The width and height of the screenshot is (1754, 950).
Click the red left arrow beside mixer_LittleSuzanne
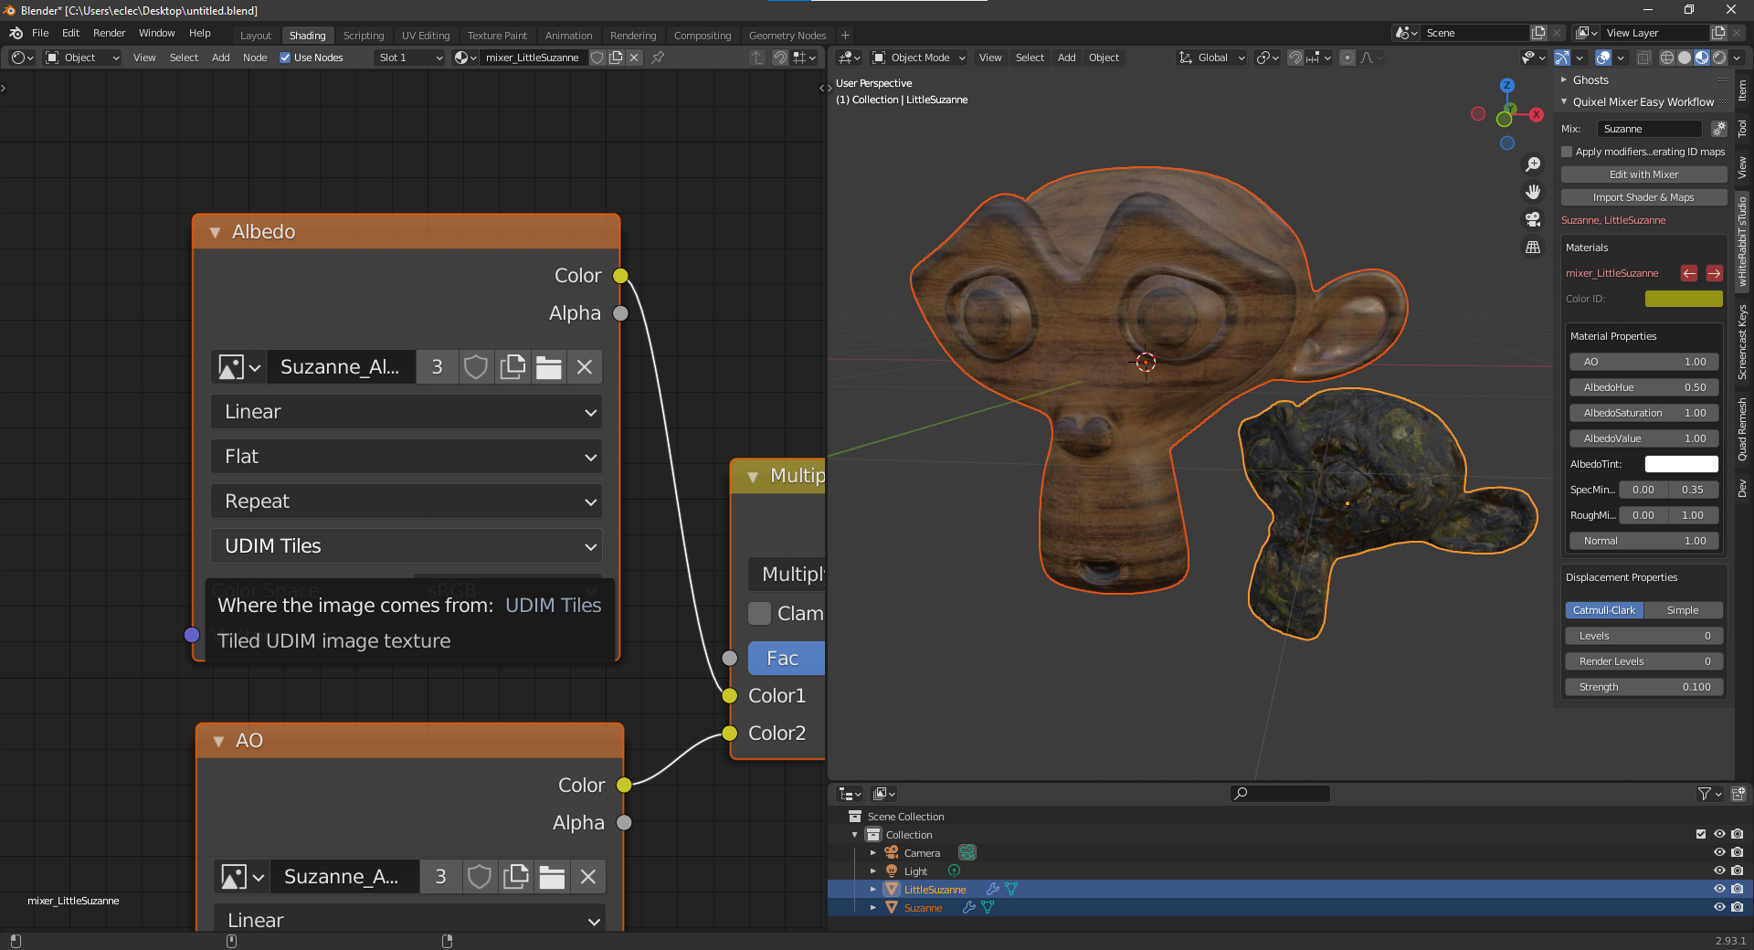[x=1689, y=273]
